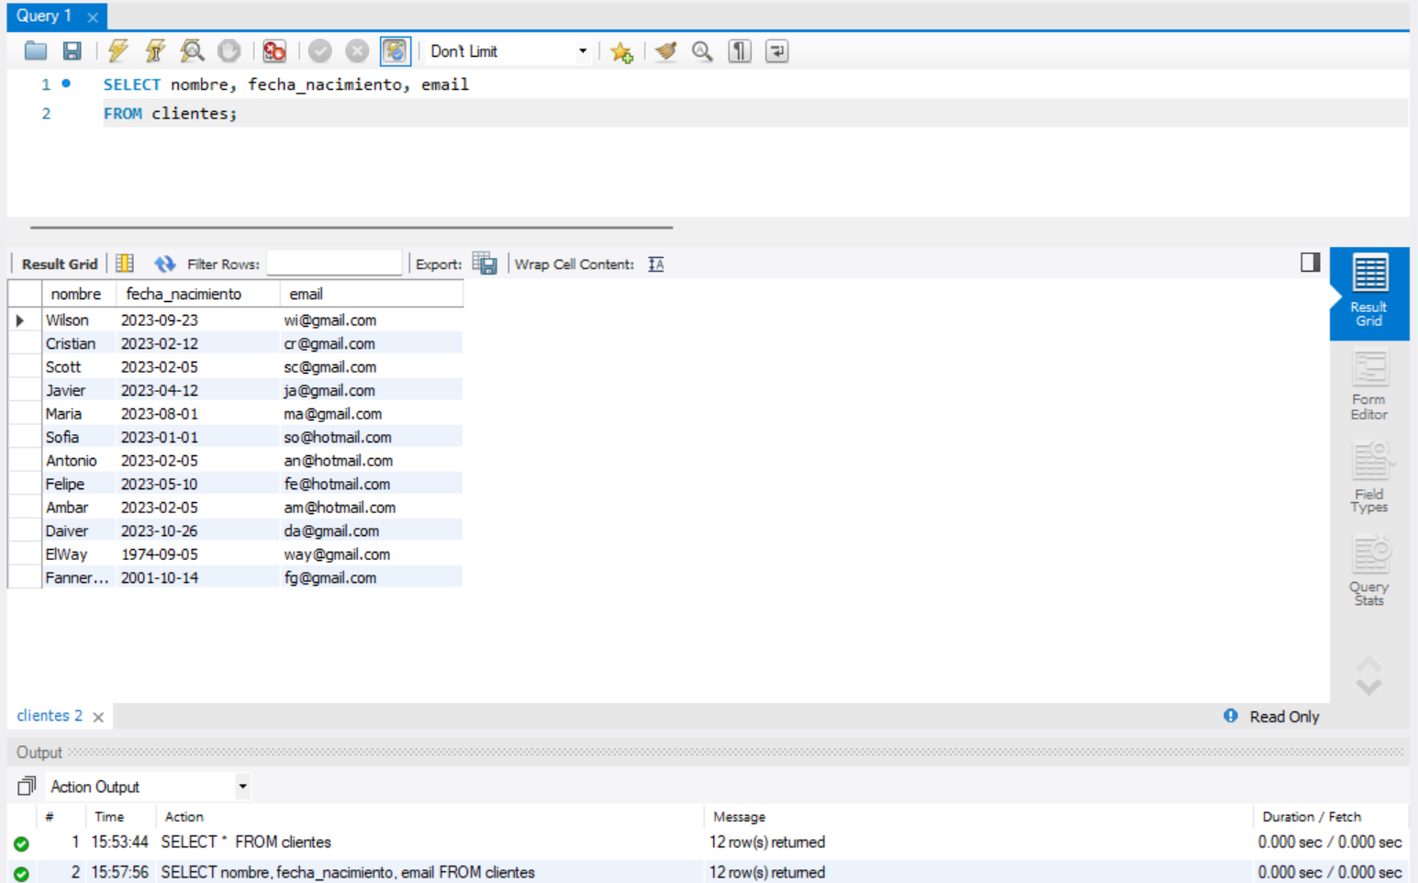The image size is (1418, 883).
Task: Refresh results with blue arrows icon
Action: 164,264
